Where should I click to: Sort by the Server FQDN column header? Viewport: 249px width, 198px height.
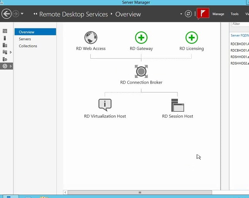click(x=240, y=35)
